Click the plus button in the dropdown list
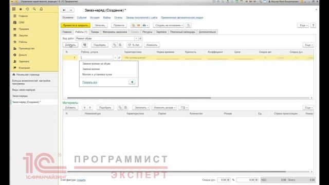 point(132,82)
